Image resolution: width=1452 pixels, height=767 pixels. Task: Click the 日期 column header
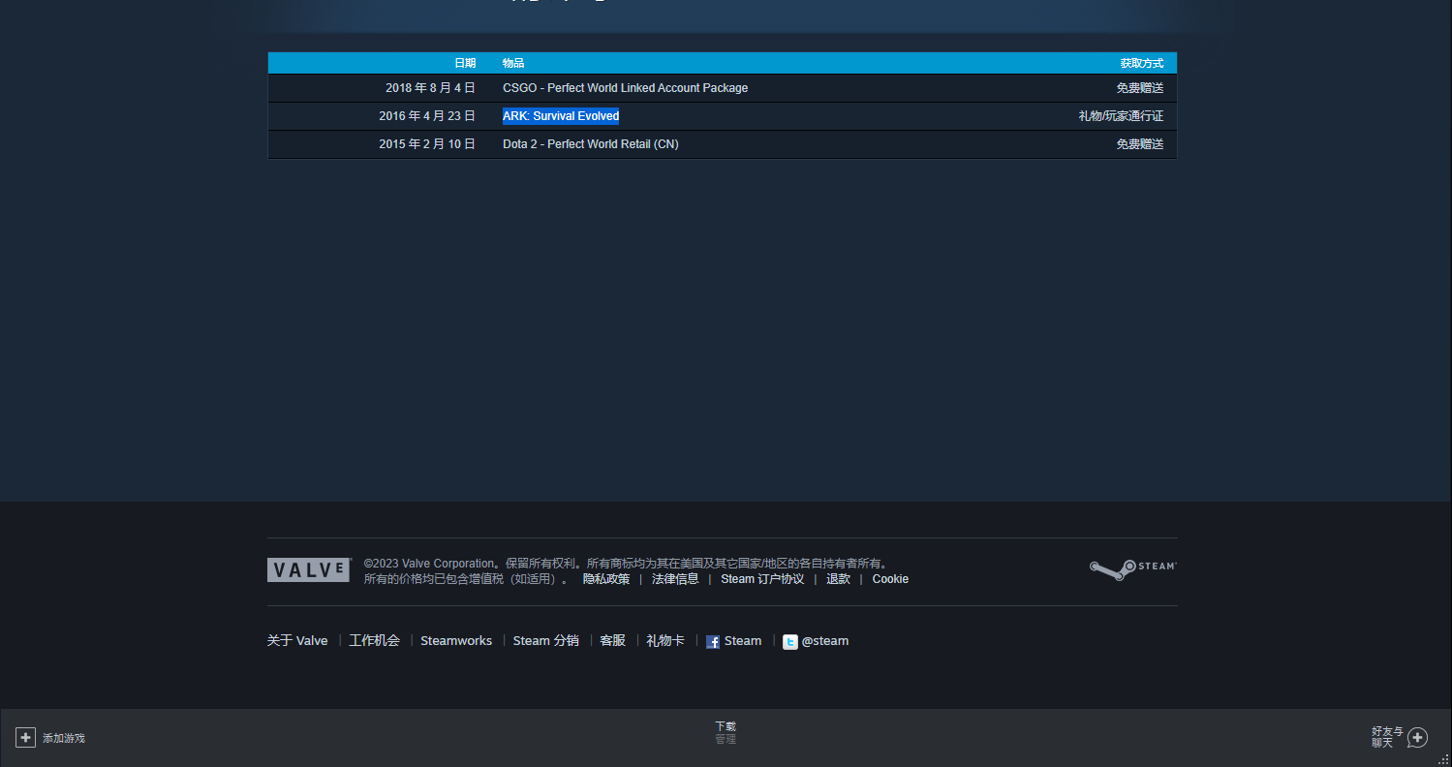(465, 63)
